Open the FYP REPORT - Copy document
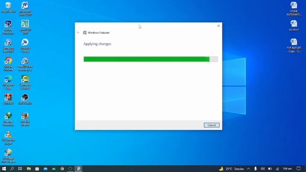The image size is (306, 172). coord(294,46)
